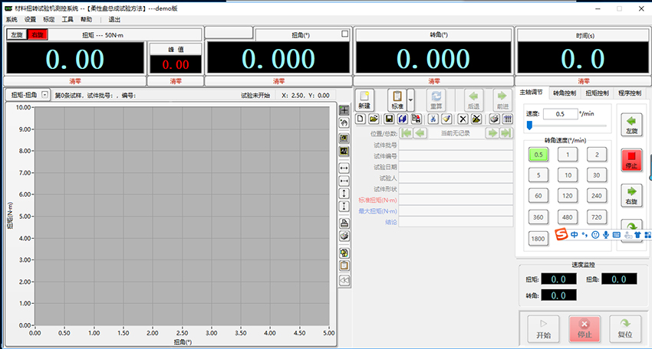The height and width of the screenshot is (349, 652).
Task: Select the 120 rotation speed preset
Action: pos(567,196)
